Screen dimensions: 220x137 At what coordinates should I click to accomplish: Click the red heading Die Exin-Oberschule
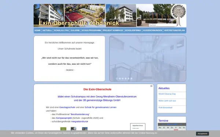98,90
